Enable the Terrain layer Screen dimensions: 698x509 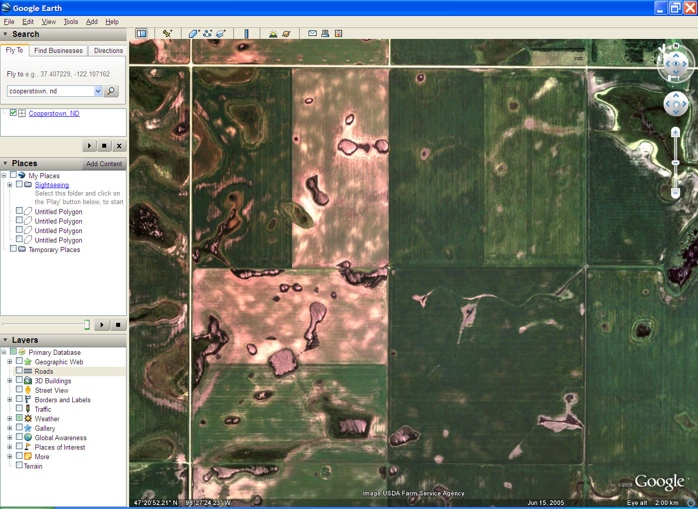coord(19,465)
